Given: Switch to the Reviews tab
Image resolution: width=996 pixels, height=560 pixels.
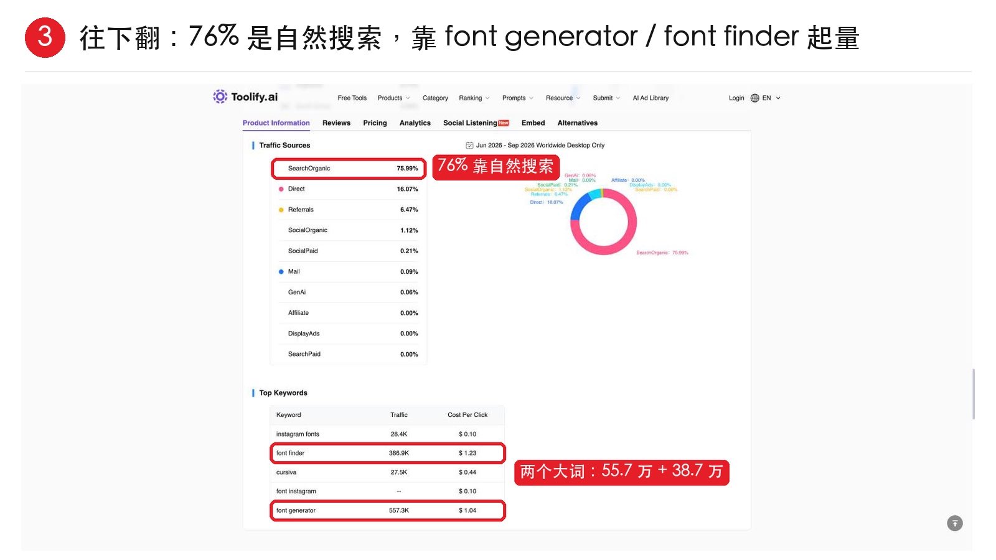Looking at the screenshot, I should click(336, 123).
